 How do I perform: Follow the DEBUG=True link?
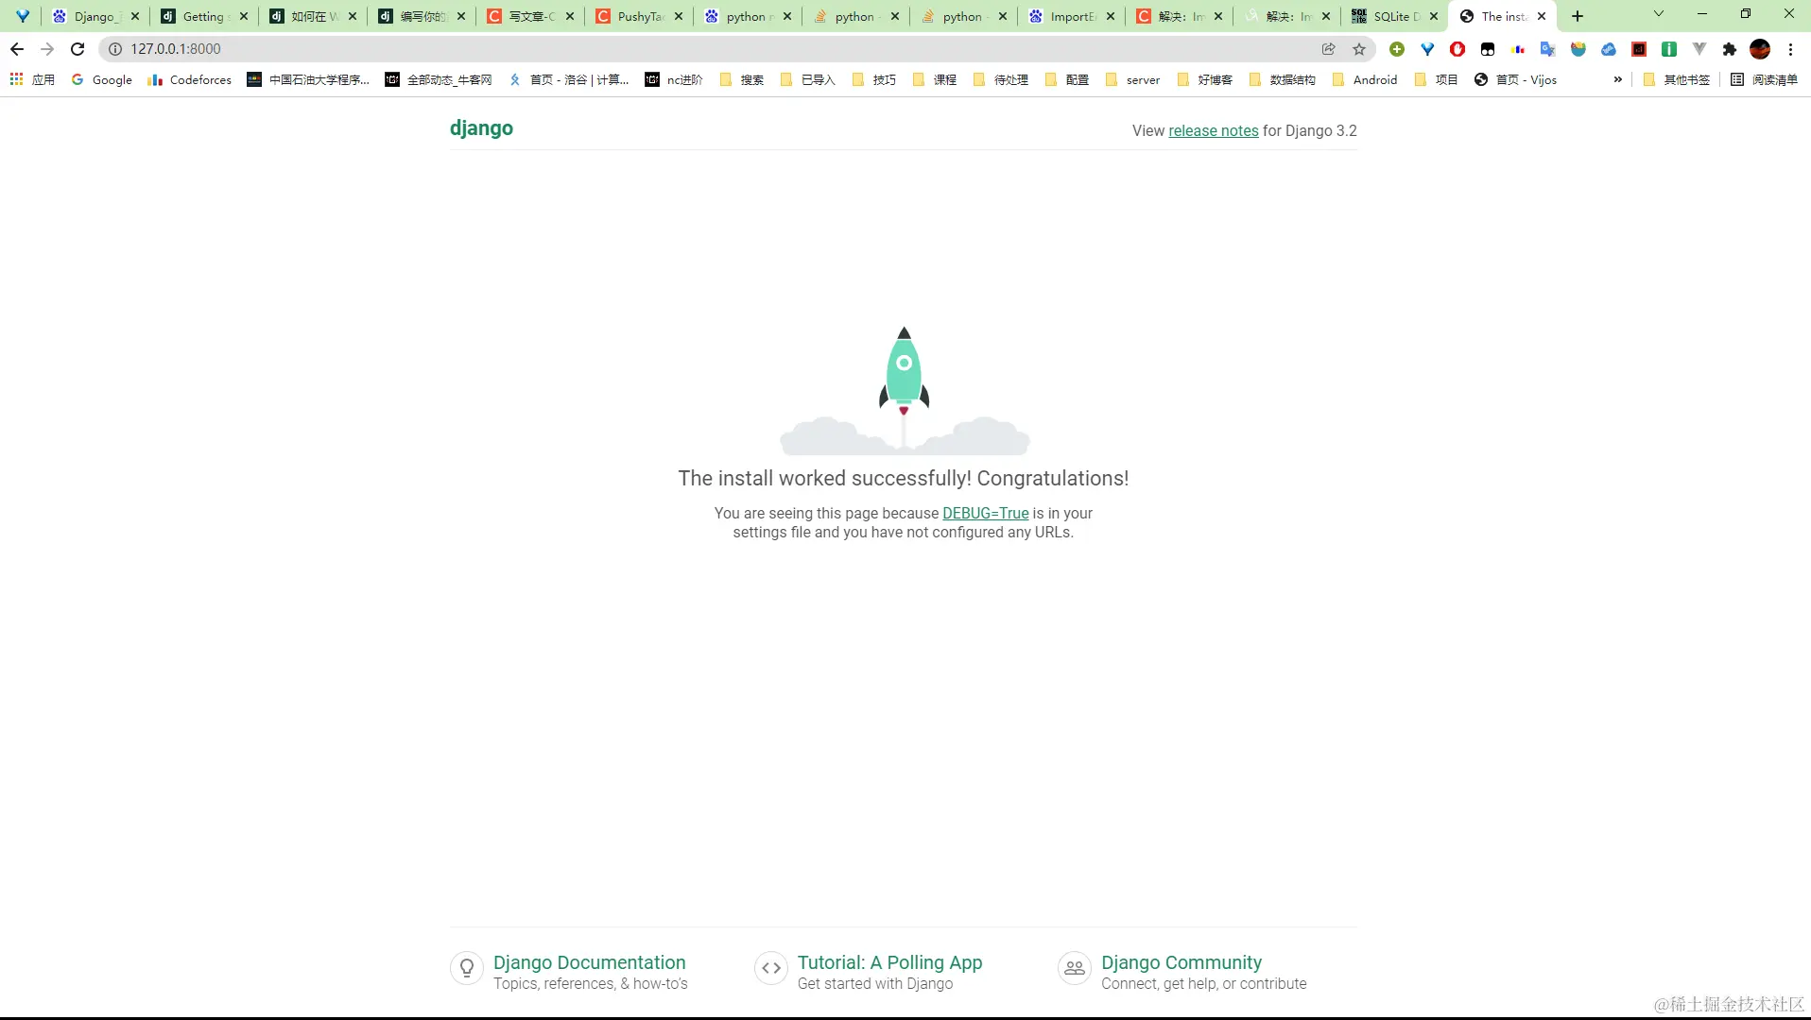click(x=986, y=513)
